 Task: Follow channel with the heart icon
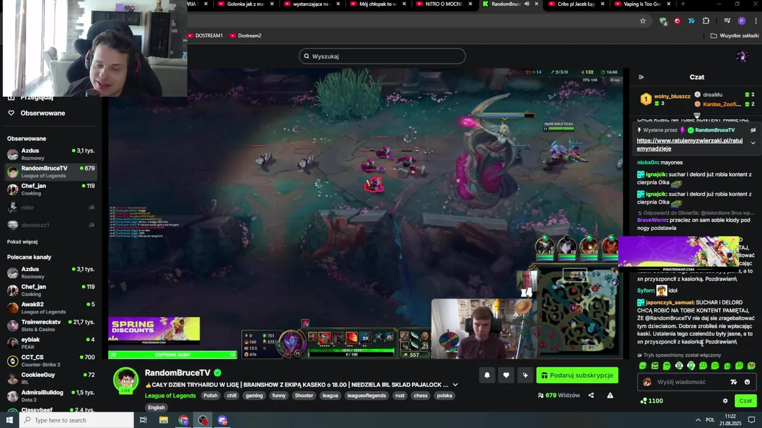pos(506,376)
